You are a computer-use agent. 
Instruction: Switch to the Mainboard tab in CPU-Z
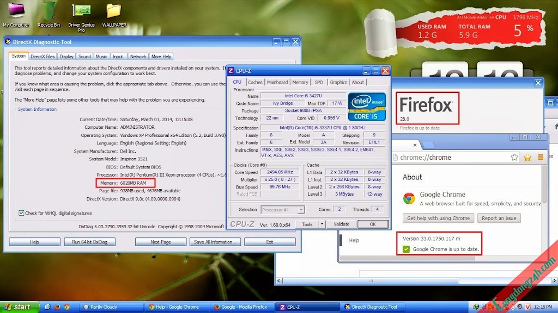277,83
